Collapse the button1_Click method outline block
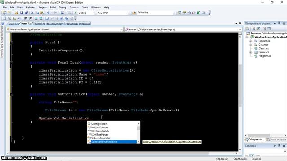 [x=11, y=94]
